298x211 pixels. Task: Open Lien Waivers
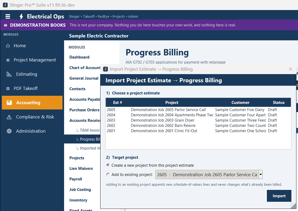[81, 169]
